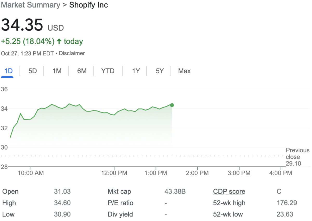Open the 1M time range tab
The image size is (312, 221).
pyautogui.click(x=57, y=71)
